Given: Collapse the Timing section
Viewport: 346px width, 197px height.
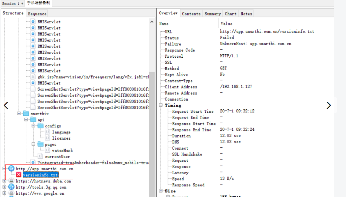Looking at the screenshot, I should (161, 105).
